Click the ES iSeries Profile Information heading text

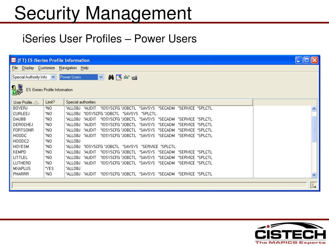point(49,90)
